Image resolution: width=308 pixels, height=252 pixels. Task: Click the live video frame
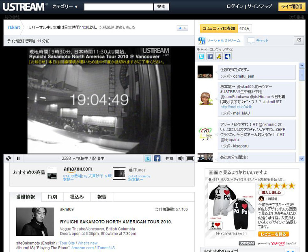[x=99, y=100]
